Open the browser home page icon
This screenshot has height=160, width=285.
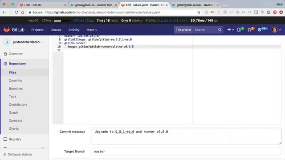(23, 12)
